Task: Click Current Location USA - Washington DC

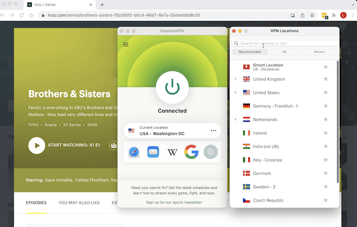Action: point(172,131)
